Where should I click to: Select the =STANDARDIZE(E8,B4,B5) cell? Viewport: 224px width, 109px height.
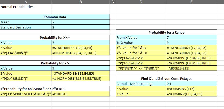(192, 53)
